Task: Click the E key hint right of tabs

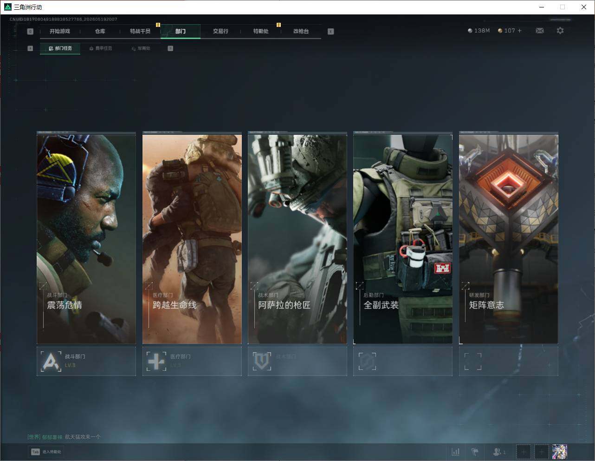Action: pyautogui.click(x=330, y=32)
